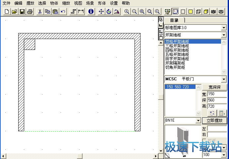Toggle the 3D wireframe box view

click(x=198, y=12)
